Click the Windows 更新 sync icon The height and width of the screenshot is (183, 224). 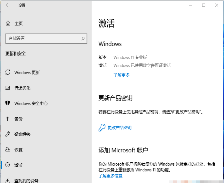point(8,72)
